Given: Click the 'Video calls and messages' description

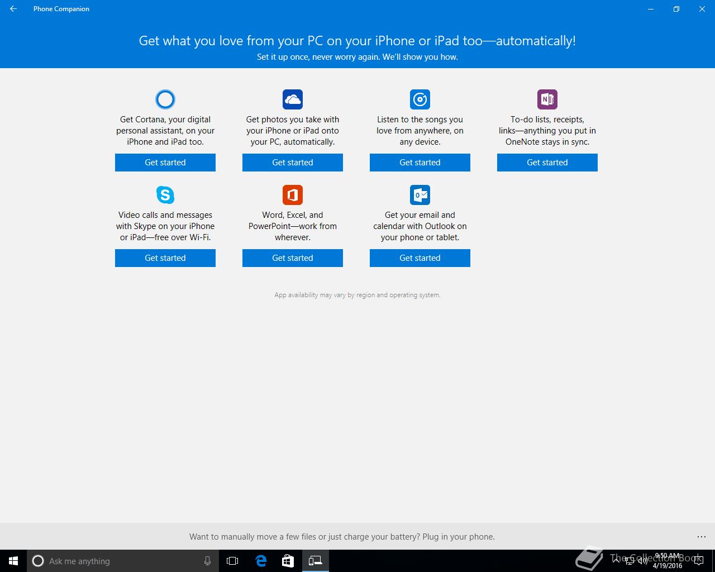Looking at the screenshot, I should pos(165,226).
